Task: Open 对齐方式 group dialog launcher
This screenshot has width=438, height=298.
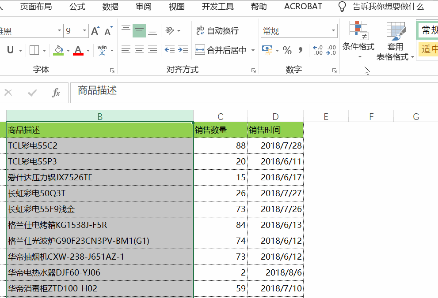Action: pos(254,71)
